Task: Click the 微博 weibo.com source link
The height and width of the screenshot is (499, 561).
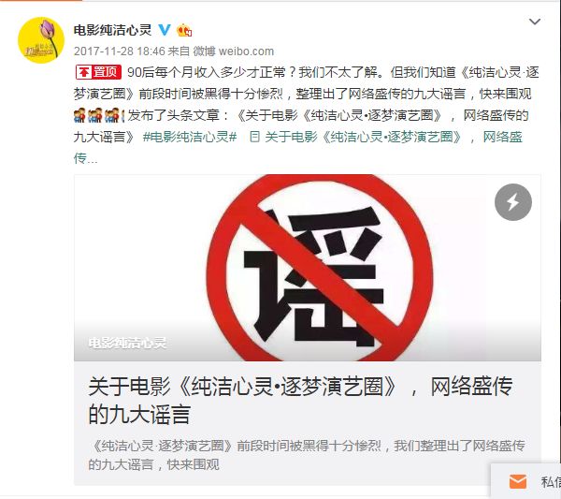Action: coord(233,51)
